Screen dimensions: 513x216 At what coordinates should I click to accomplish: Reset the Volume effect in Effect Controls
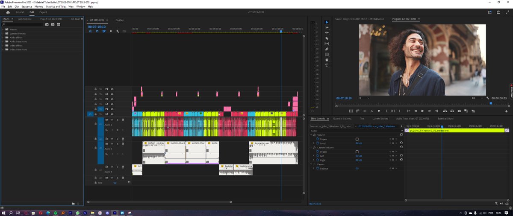pos(401,134)
